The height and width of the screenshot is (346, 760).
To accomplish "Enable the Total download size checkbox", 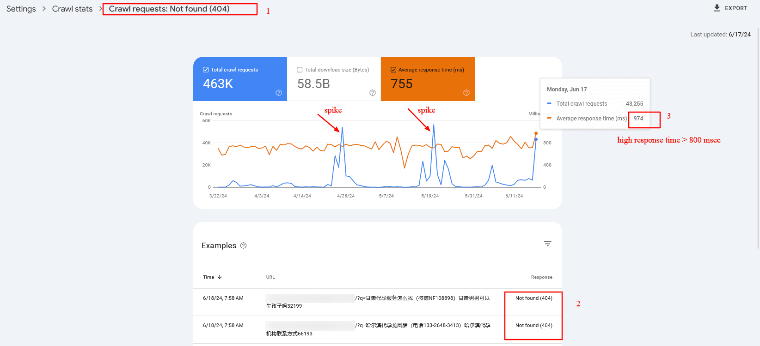I will click(300, 70).
